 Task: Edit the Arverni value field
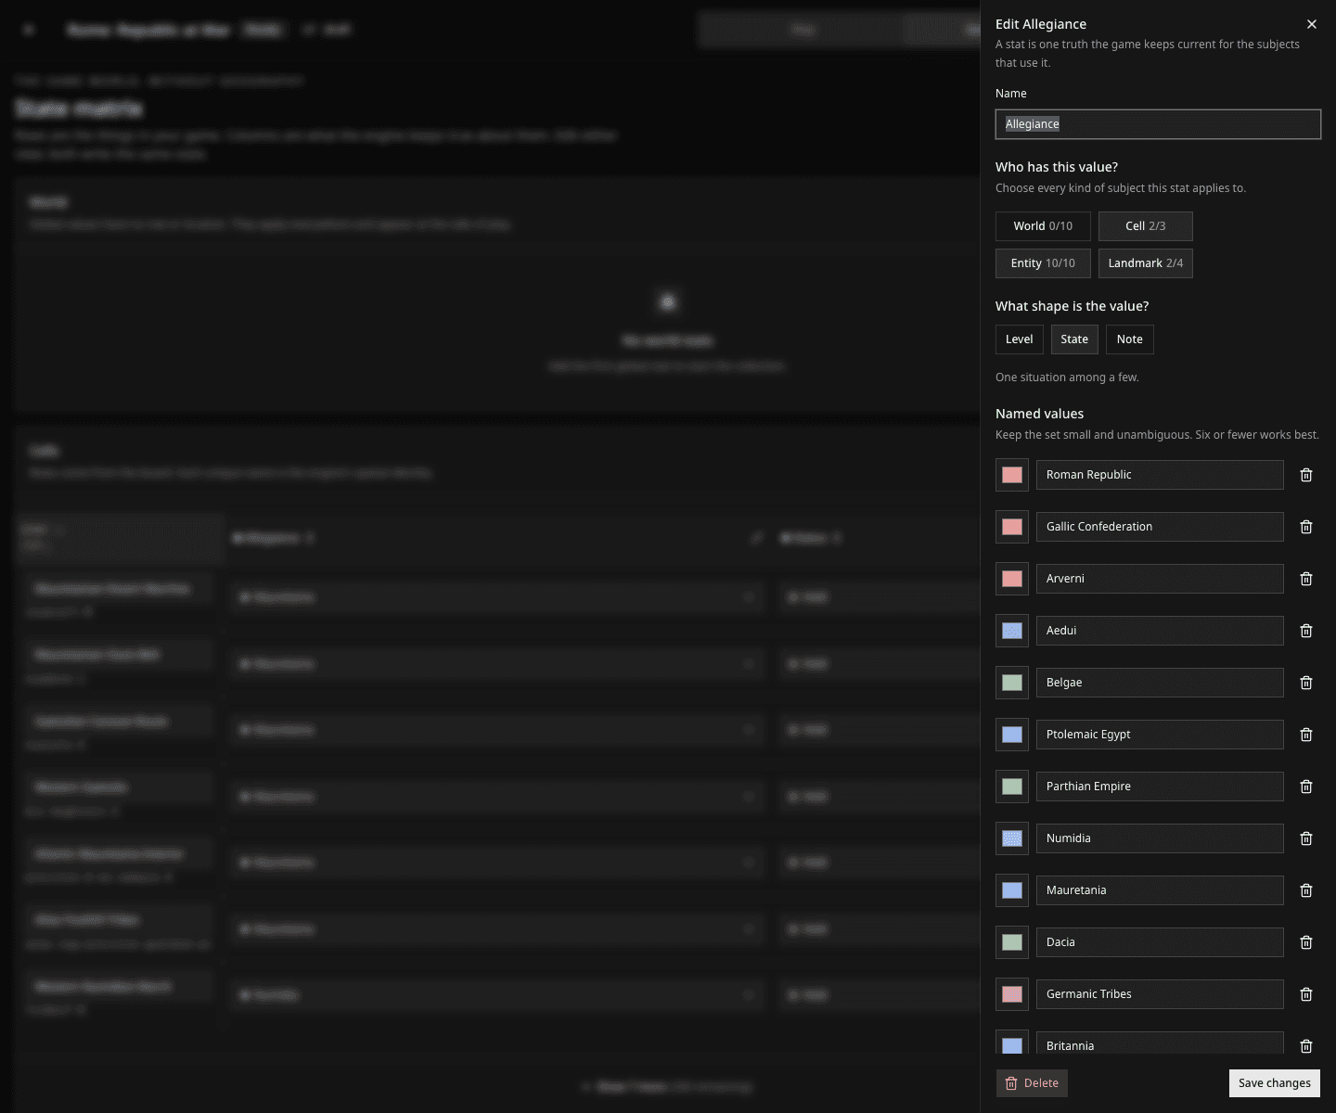1160,579
